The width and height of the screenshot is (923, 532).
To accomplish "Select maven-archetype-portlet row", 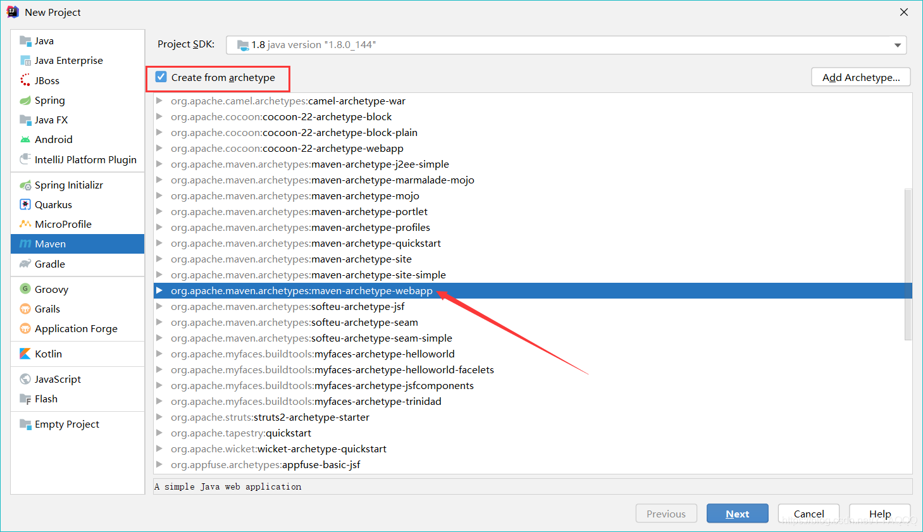I will tap(533, 211).
